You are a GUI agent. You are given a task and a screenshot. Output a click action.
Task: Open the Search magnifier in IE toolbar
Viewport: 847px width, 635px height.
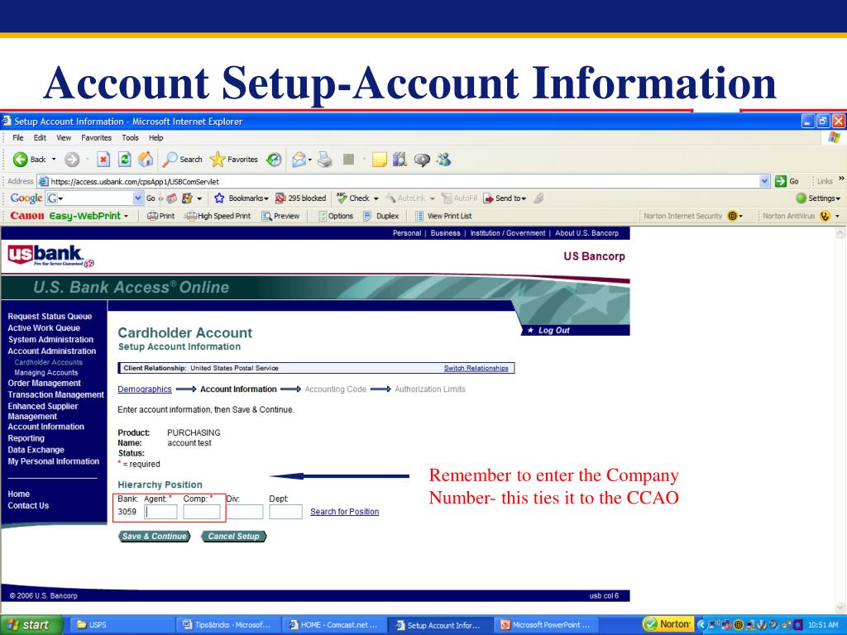183,160
